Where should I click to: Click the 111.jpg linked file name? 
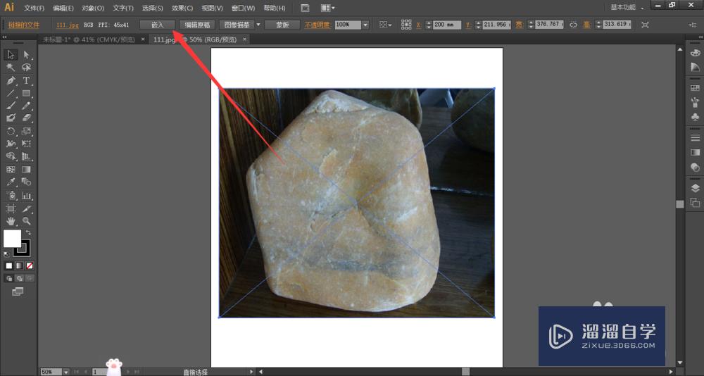pos(68,25)
